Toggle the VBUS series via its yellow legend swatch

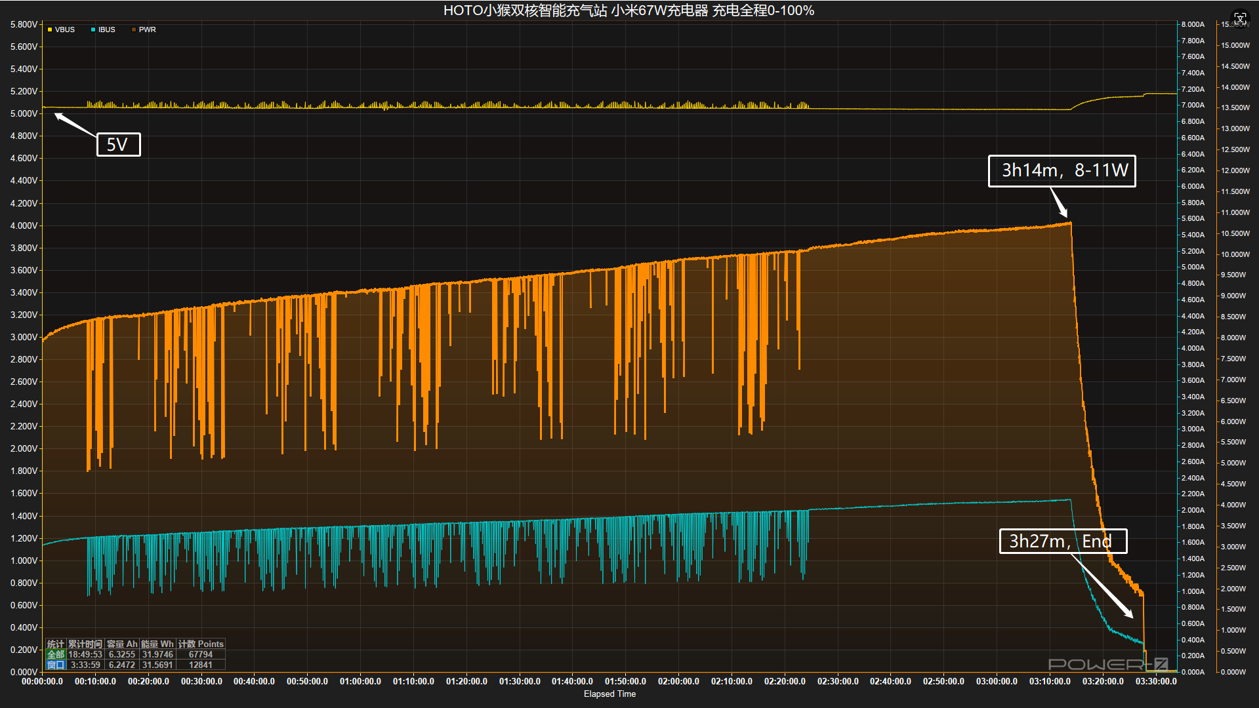point(50,29)
